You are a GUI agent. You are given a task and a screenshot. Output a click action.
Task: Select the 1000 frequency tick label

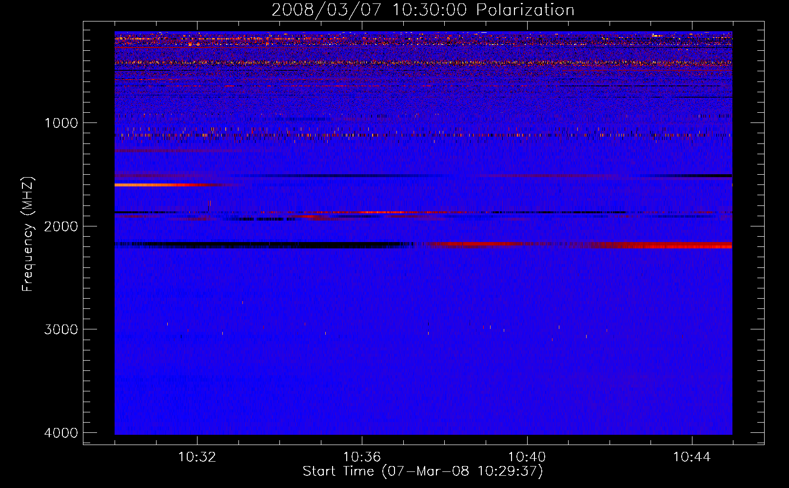pyautogui.click(x=61, y=123)
